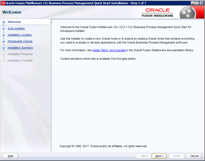
Task: Go to Installation Summary step
Action: coord(20,48)
